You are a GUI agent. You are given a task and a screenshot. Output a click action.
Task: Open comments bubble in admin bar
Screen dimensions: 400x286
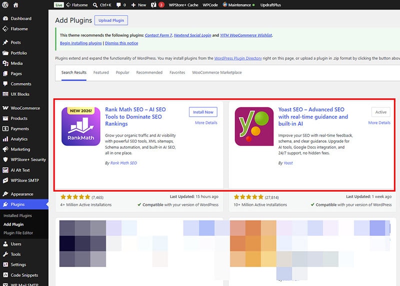click(x=121, y=5)
